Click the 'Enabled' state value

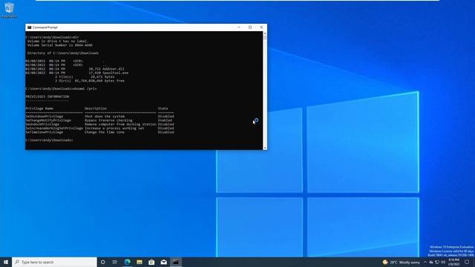[165, 120]
